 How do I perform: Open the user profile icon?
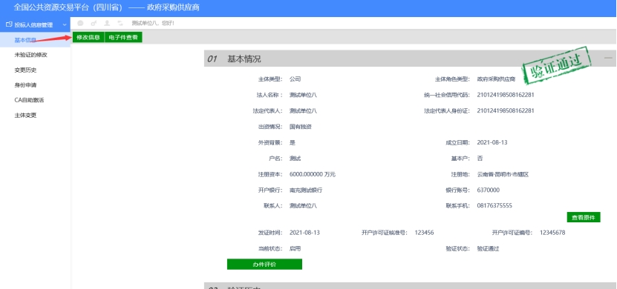point(107,23)
